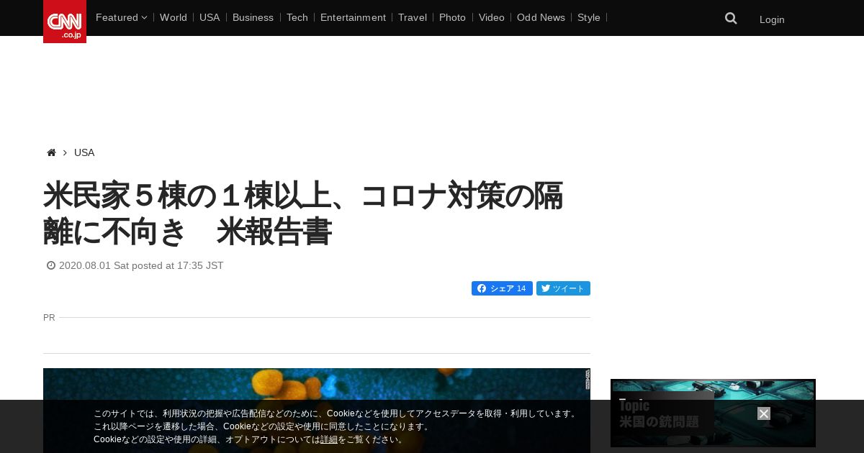Click the Login link
This screenshot has height=453, width=864.
coord(772,19)
